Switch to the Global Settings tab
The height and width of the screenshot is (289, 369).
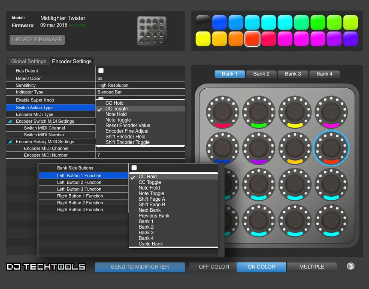(x=28, y=62)
